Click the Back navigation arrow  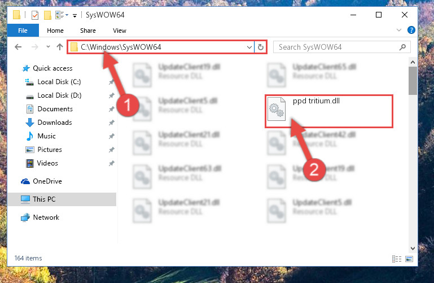point(18,47)
